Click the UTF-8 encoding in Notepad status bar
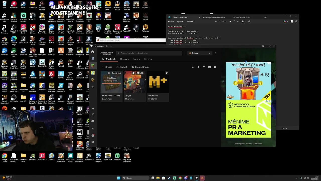321x181 pixels. (x=285, y=128)
